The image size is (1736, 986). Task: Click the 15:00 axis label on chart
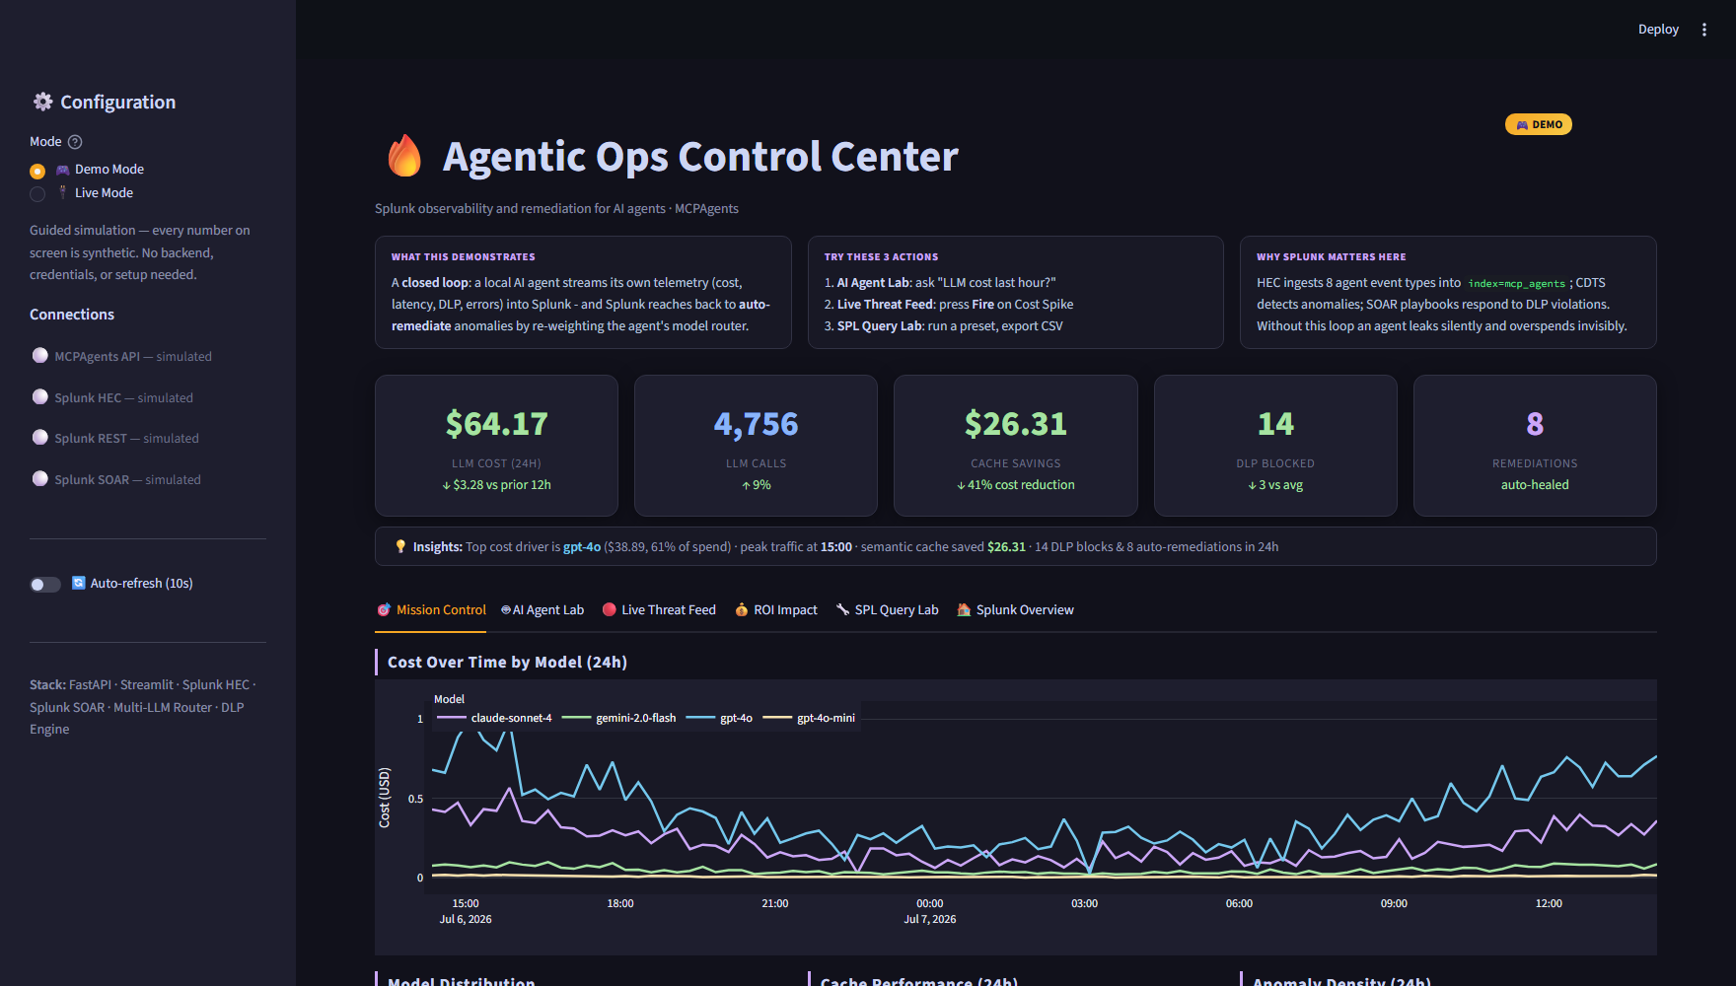click(x=466, y=903)
